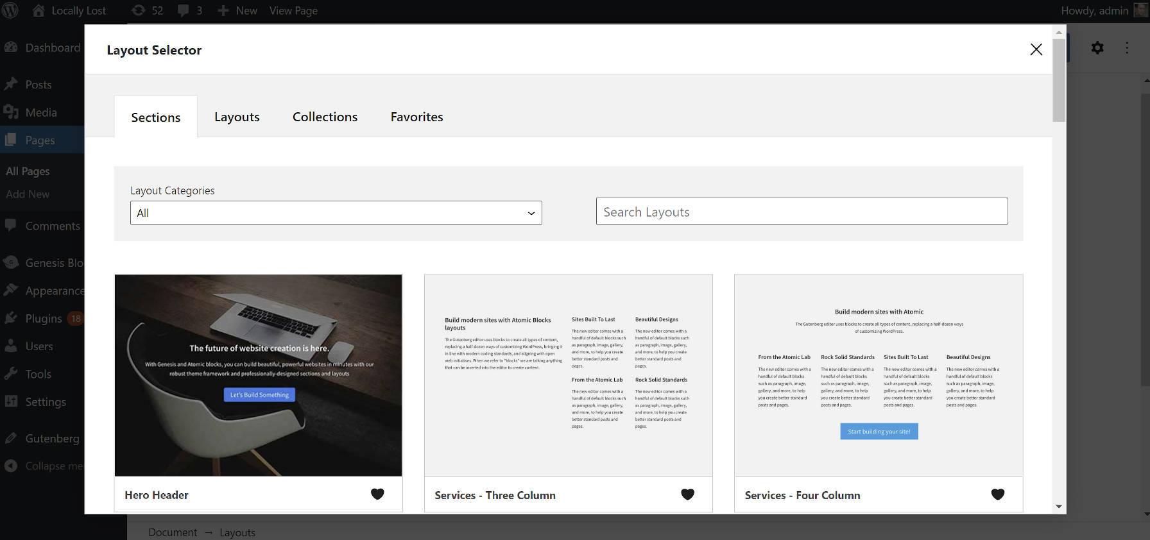The image size is (1150, 540).
Task: Click the Hero Header title text
Action: pos(157,495)
